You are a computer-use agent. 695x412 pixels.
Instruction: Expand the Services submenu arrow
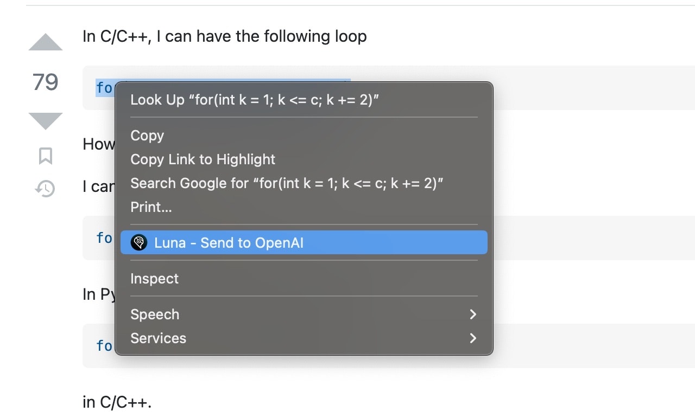473,338
